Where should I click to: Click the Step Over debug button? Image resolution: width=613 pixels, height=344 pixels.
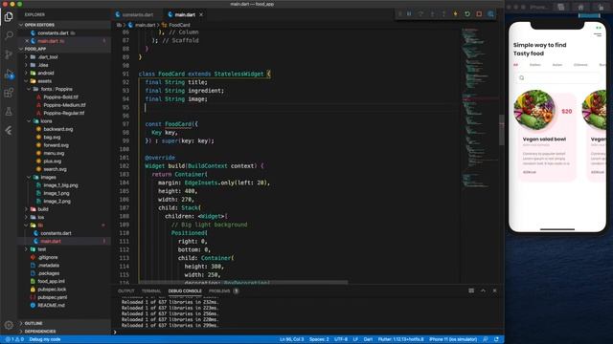(x=420, y=14)
